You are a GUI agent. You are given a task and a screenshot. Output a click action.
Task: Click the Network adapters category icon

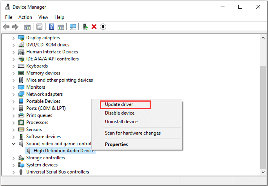click(21, 94)
